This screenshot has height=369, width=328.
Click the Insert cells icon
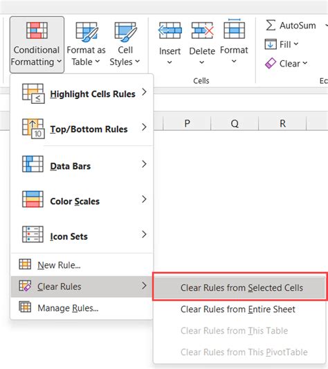[170, 30]
